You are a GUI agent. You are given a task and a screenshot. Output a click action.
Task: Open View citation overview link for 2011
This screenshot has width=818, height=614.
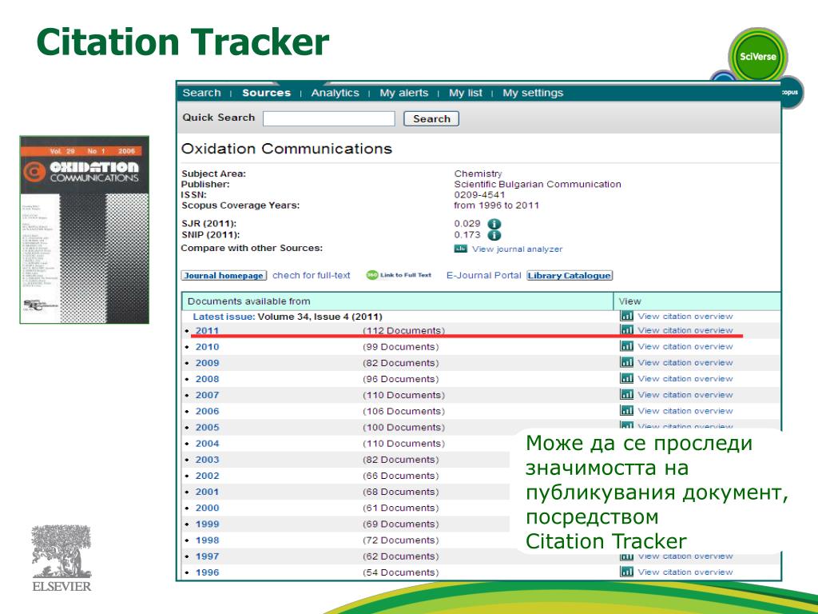pos(685,330)
